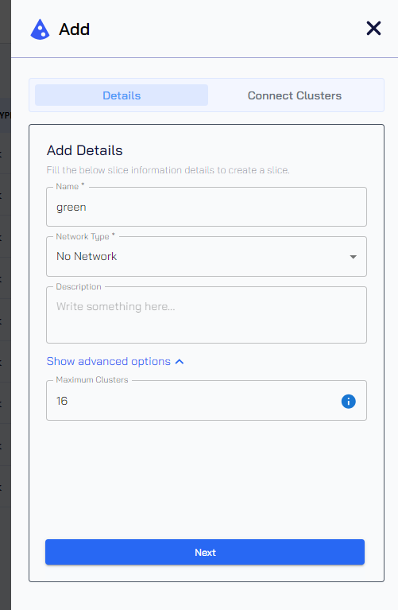The width and height of the screenshot is (398, 610).
Task: Collapse advanced options using the chevron
Action: click(x=180, y=361)
